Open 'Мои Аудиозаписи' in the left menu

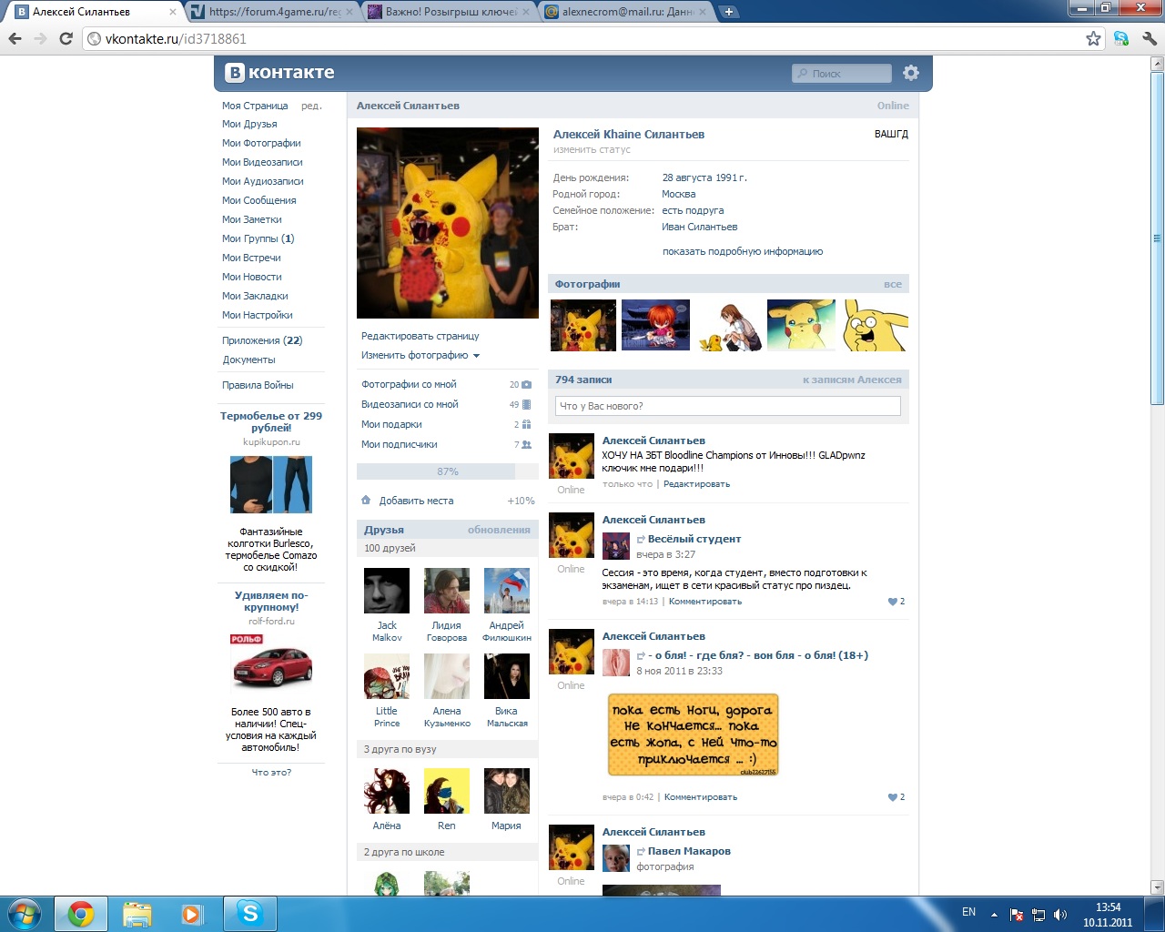[x=263, y=181]
